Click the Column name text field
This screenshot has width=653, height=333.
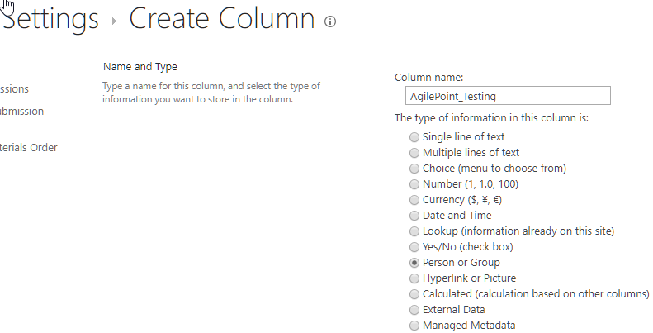503,96
